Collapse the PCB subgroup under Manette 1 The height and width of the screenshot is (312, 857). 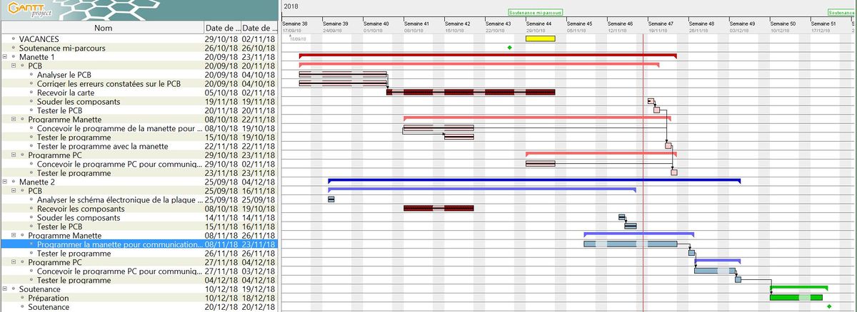(x=14, y=66)
